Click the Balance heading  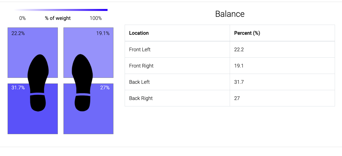coord(230,14)
